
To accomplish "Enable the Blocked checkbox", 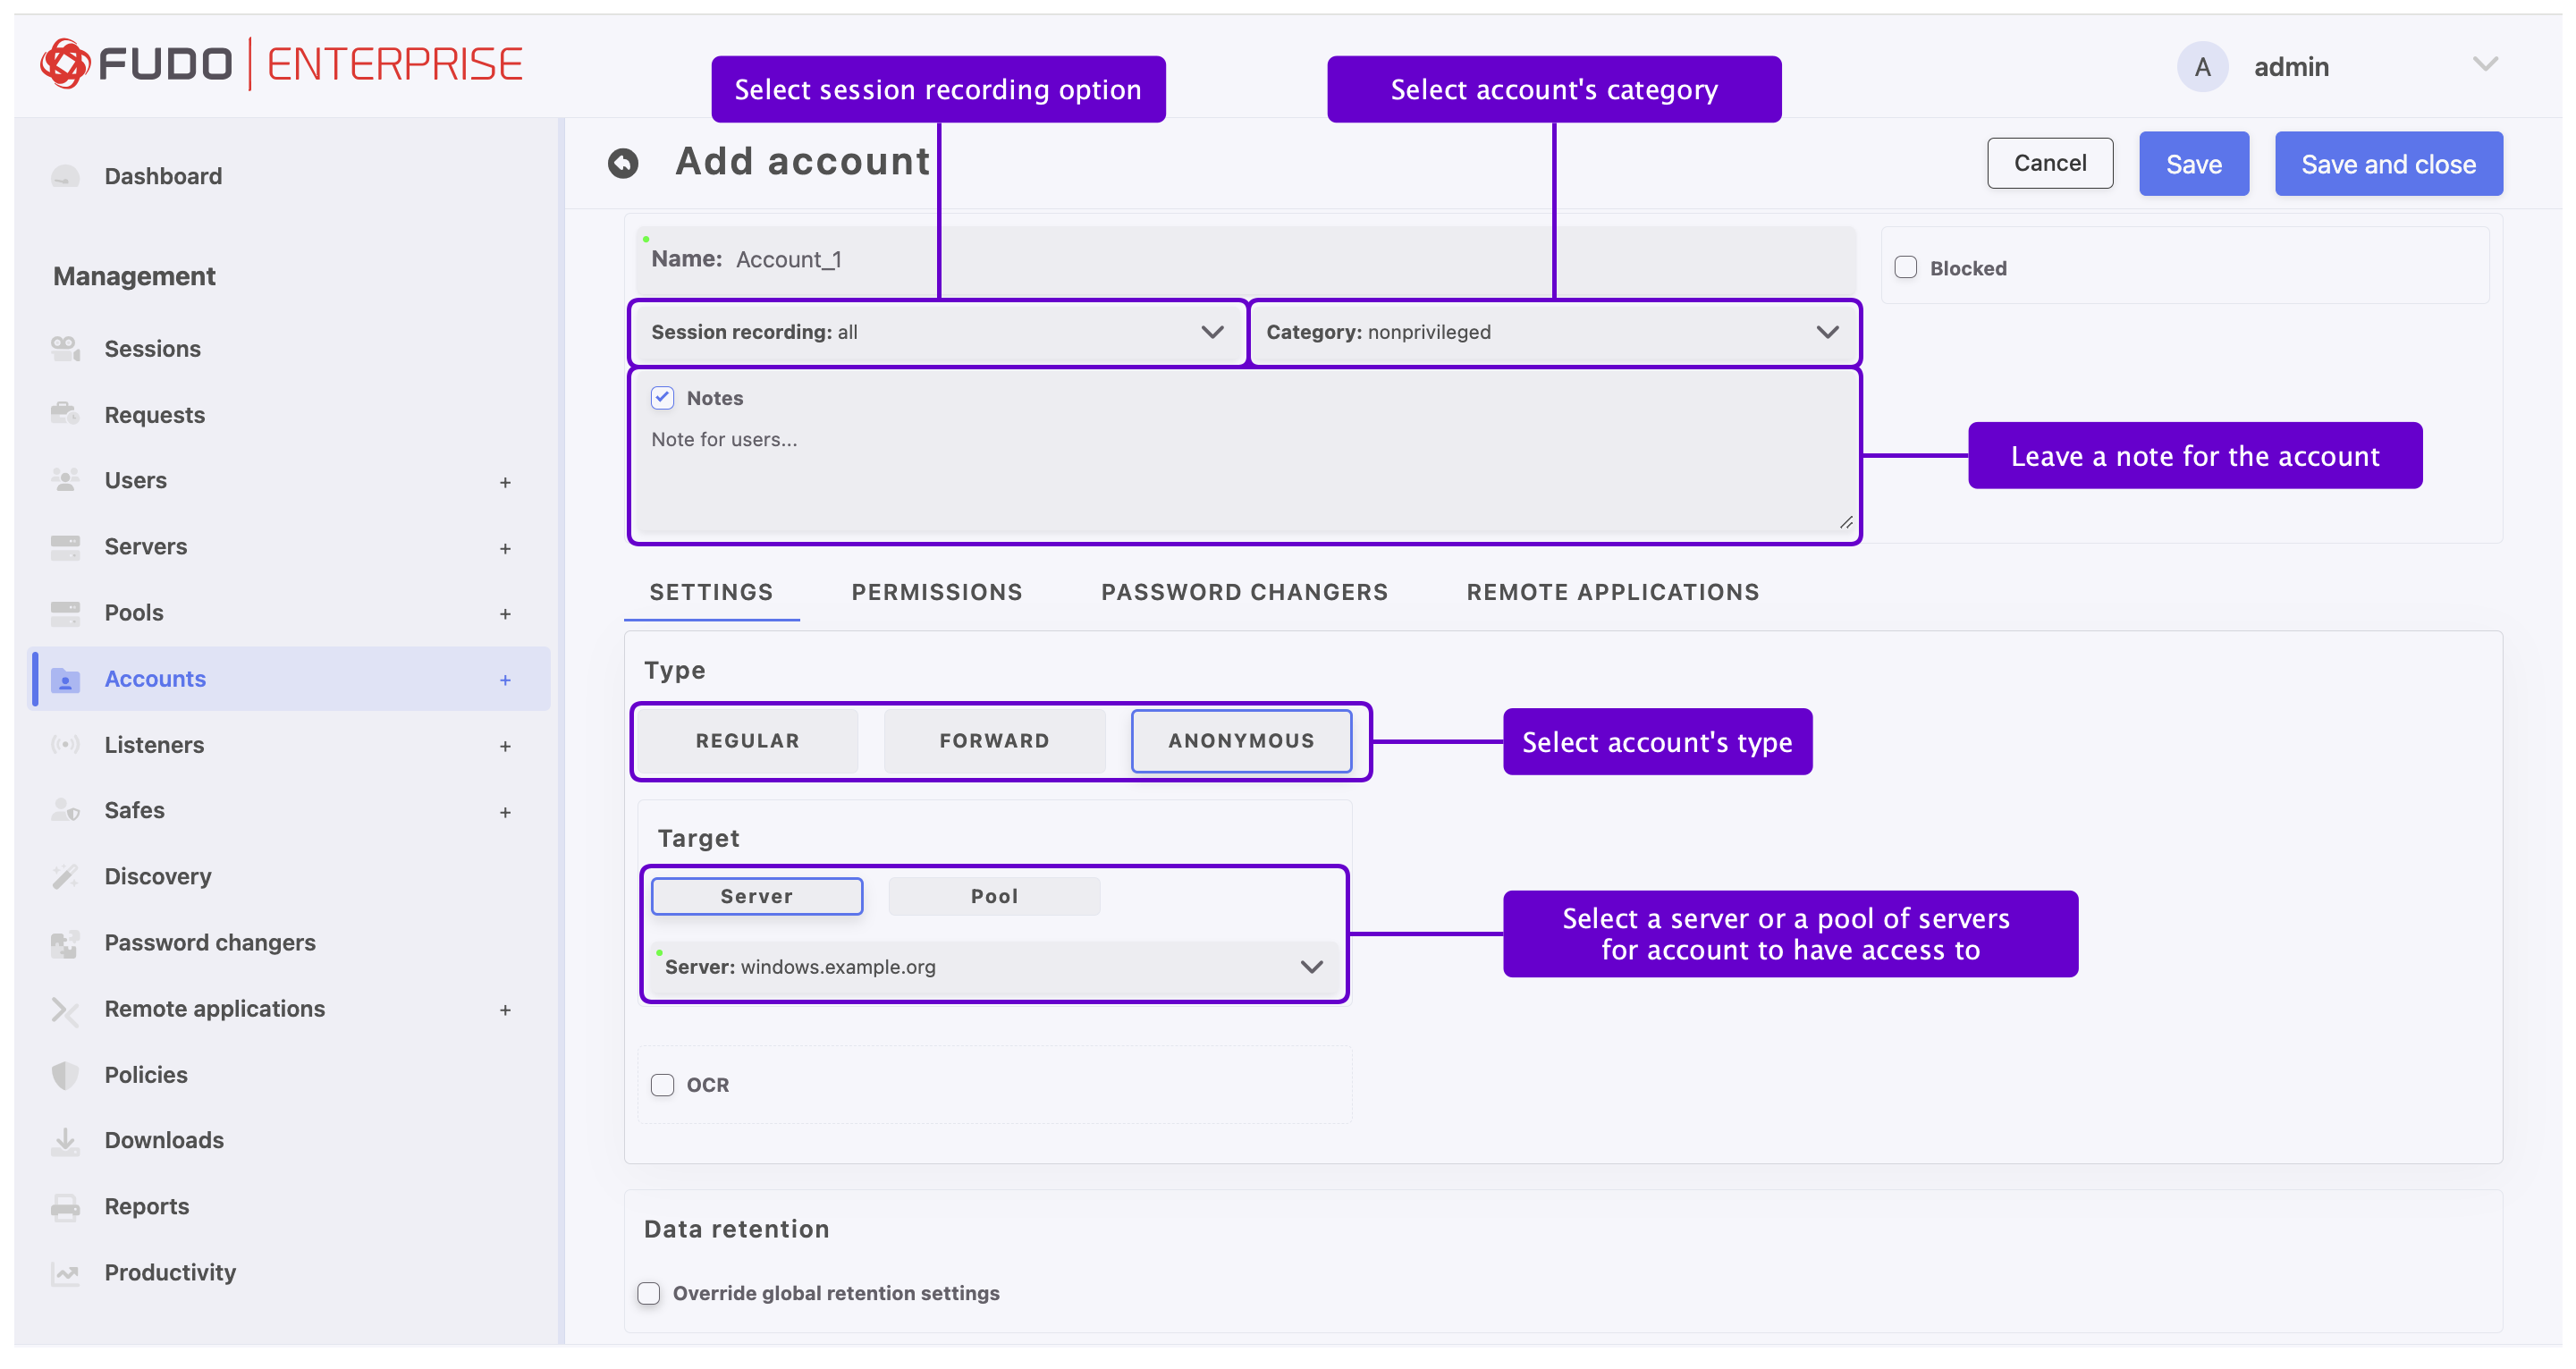I will (x=1905, y=267).
